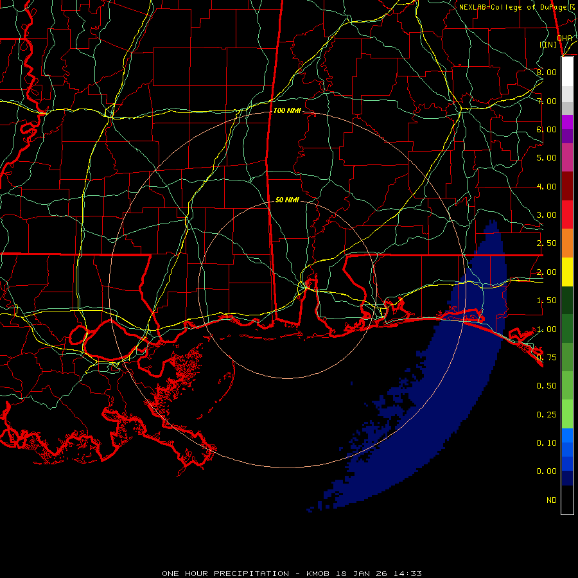Select the dark red swatch beside 4.00

pyautogui.click(x=567, y=186)
